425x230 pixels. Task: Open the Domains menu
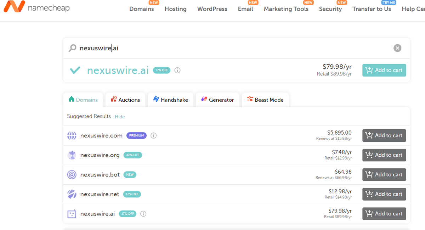click(142, 9)
